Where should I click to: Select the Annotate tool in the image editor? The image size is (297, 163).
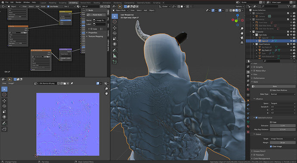pyautogui.click(x=4, y=123)
